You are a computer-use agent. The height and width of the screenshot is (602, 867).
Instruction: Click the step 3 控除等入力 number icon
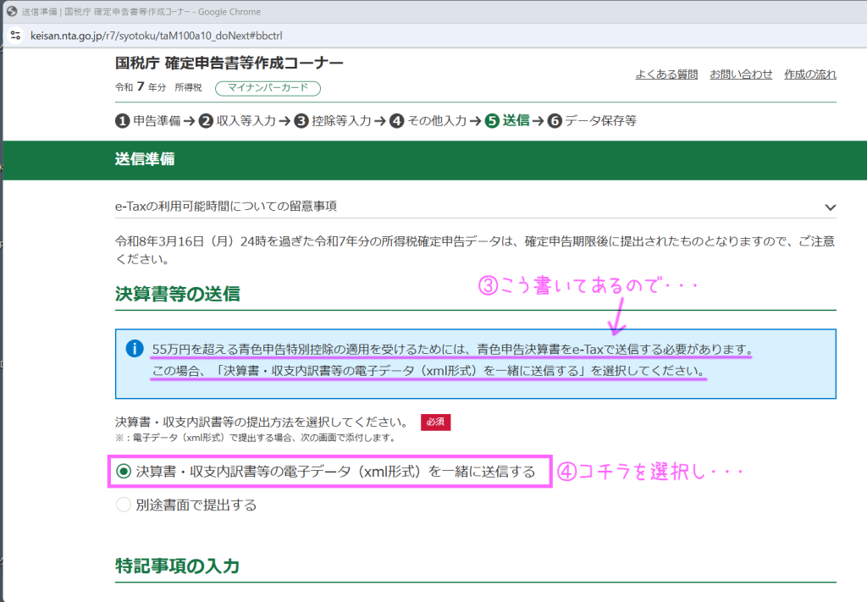click(301, 121)
